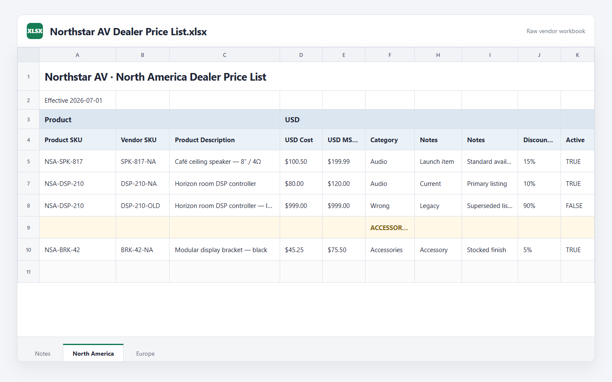
Task: Click the '$100.50' cost cell
Action: click(x=301, y=161)
